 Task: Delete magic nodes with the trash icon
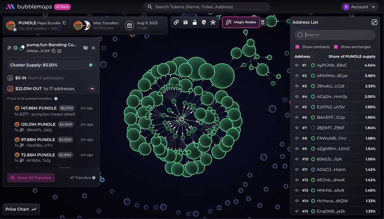coord(263,22)
